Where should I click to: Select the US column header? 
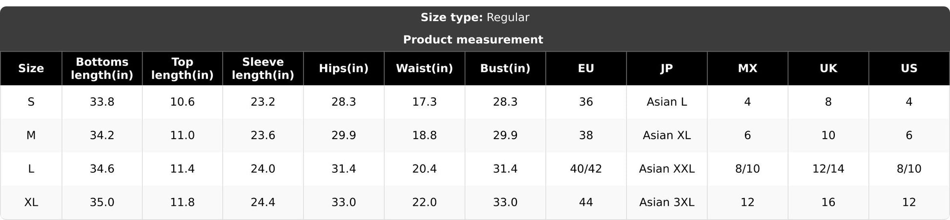tap(909, 68)
